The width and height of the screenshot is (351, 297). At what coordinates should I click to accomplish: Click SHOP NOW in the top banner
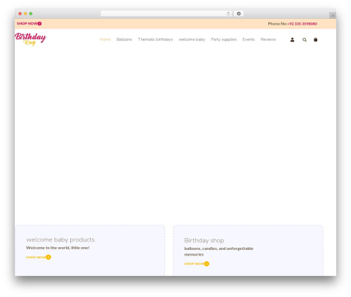29,24
